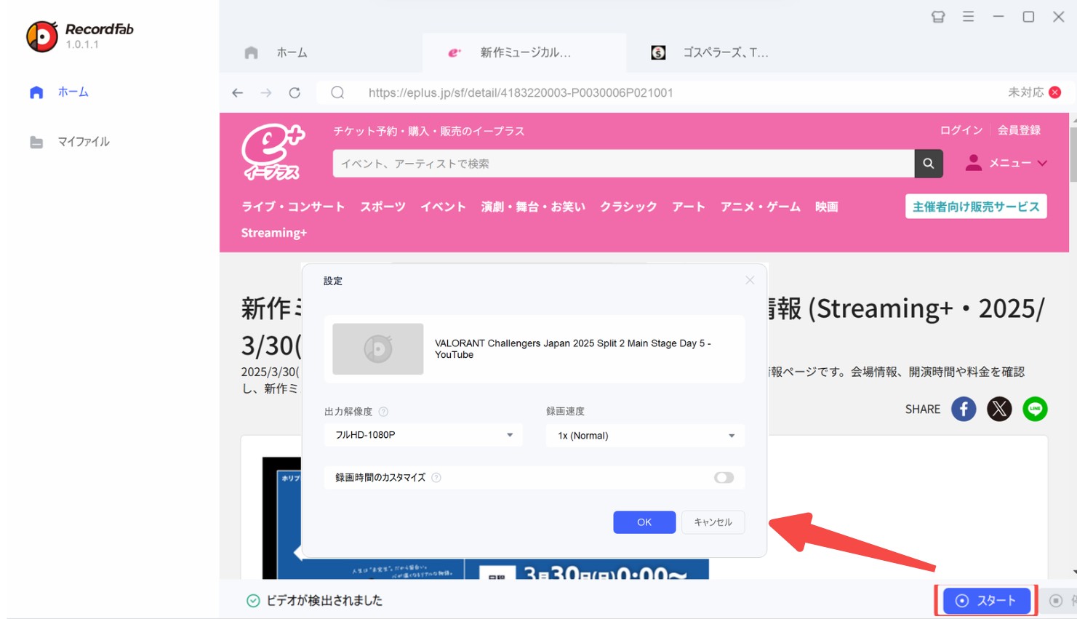The image size is (1077, 619).
Task: Close the 設定 dialog with X
Action: coord(750,280)
